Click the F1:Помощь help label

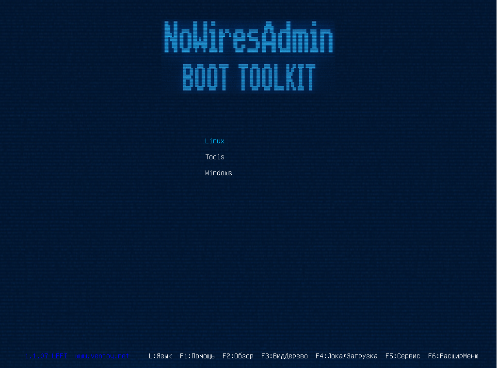tap(197, 356)
